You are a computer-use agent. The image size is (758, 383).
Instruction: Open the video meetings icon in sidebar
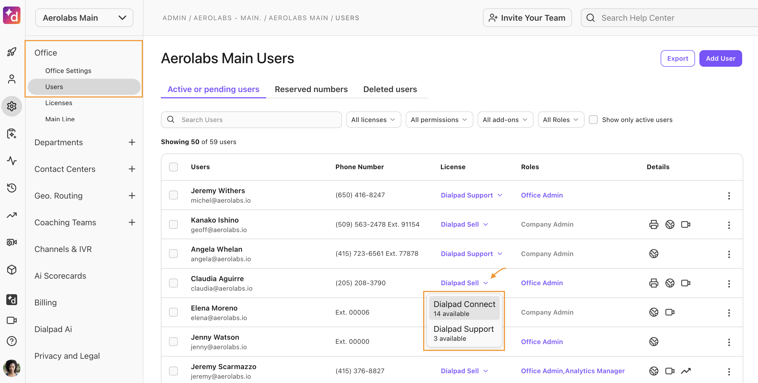12,320
